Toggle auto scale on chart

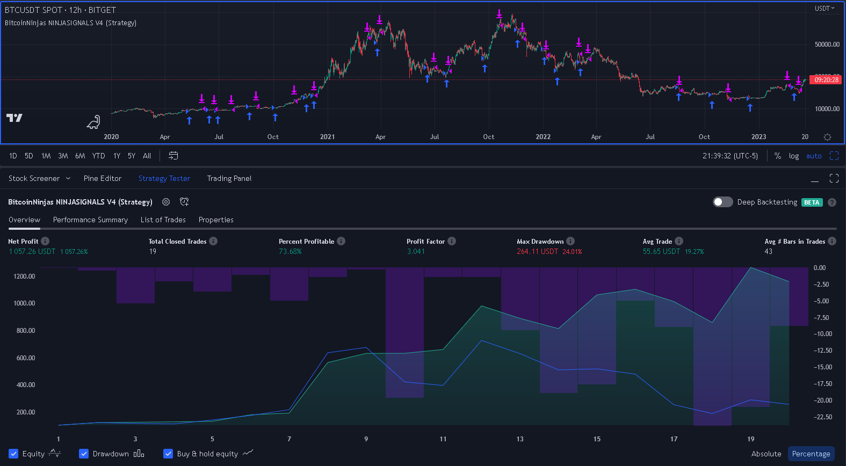tap(814, 156)
